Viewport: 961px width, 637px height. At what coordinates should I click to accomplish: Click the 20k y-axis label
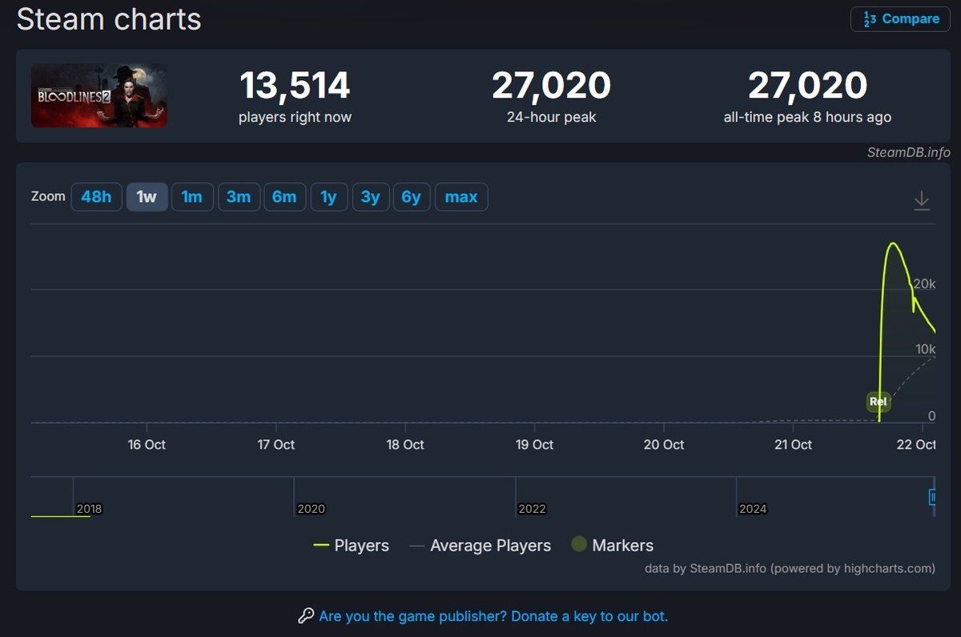click(925, 284)
